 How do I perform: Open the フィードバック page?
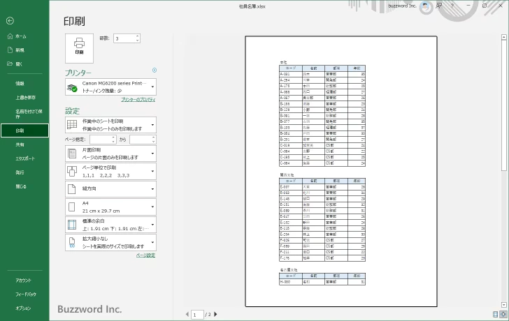tap(26, 294)
